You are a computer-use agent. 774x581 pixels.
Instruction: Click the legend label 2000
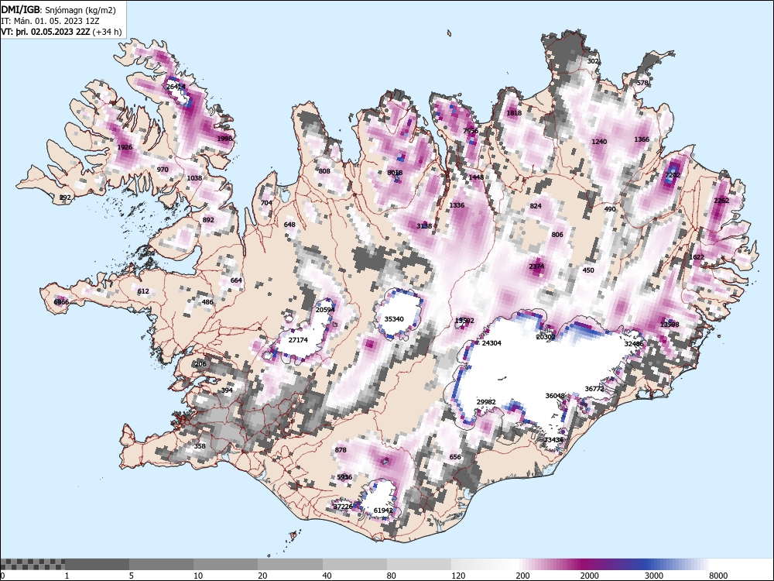(589, 576)
